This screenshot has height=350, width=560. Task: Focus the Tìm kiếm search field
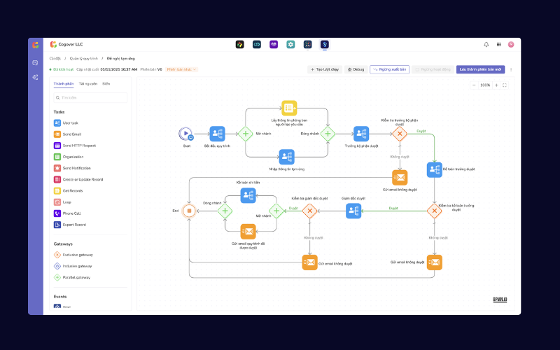[90, 98]
